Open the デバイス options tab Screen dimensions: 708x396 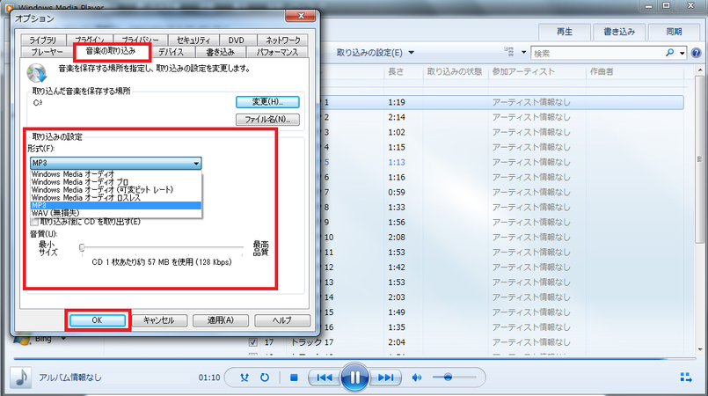click(x=172, y=52)
